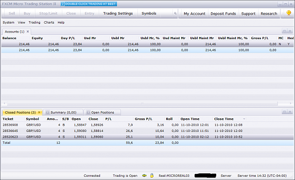Sort accounts by Day P/L column
The image size is (295, 180).
68,38
